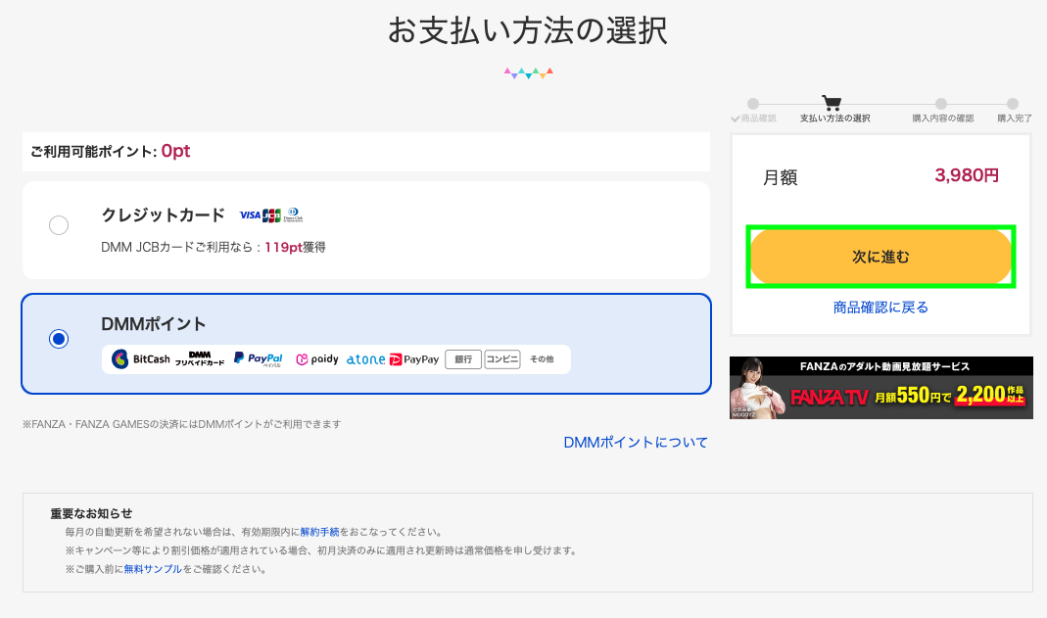Click the paidy payment logo
The width and height of the screenshot is (1047, 618).
[316, 359]
